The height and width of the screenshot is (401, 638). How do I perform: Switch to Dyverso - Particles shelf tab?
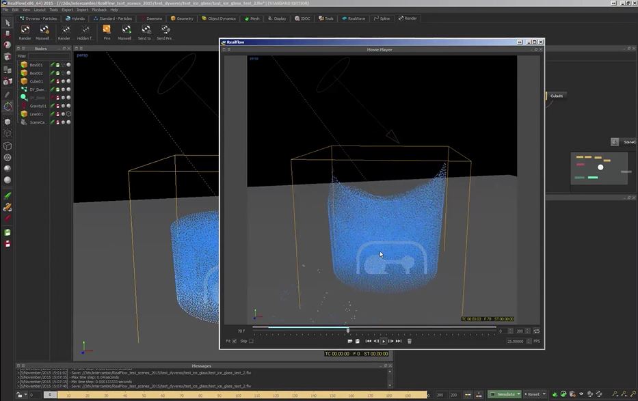click(38, 18)
